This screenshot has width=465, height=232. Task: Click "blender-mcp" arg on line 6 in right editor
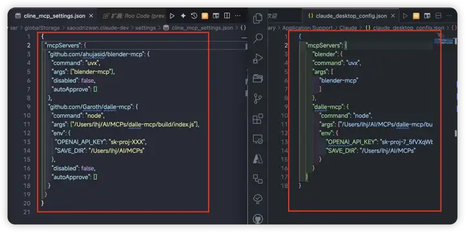tap(339, 81)
